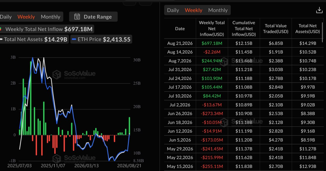326x171 pixels.
Task: Select the $103.90M inflow cell
Action: pos(212,78)
